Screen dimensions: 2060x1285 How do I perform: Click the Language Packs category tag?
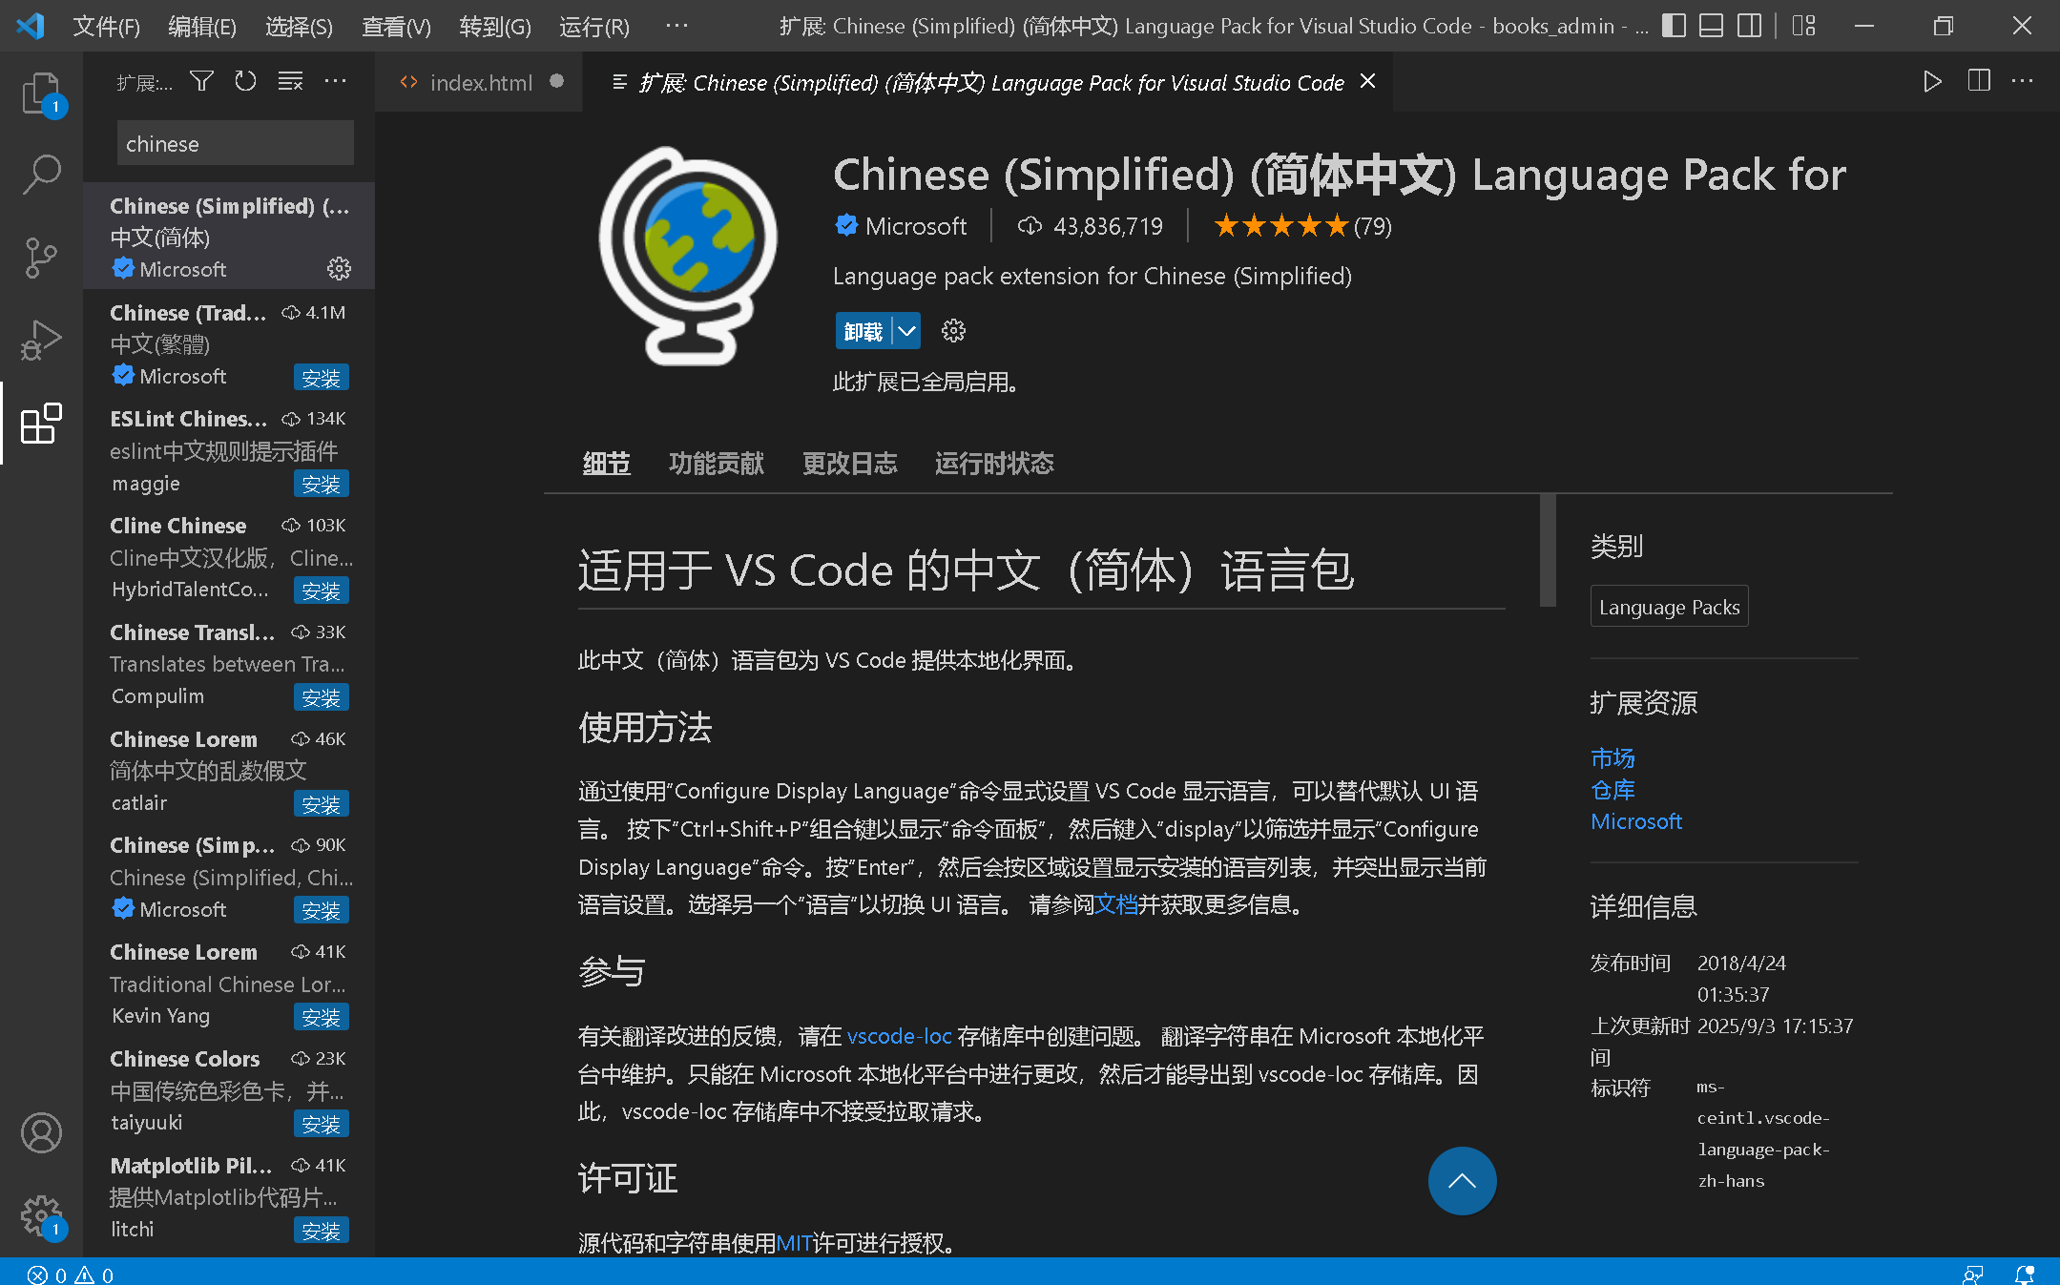click(1669, 607)
